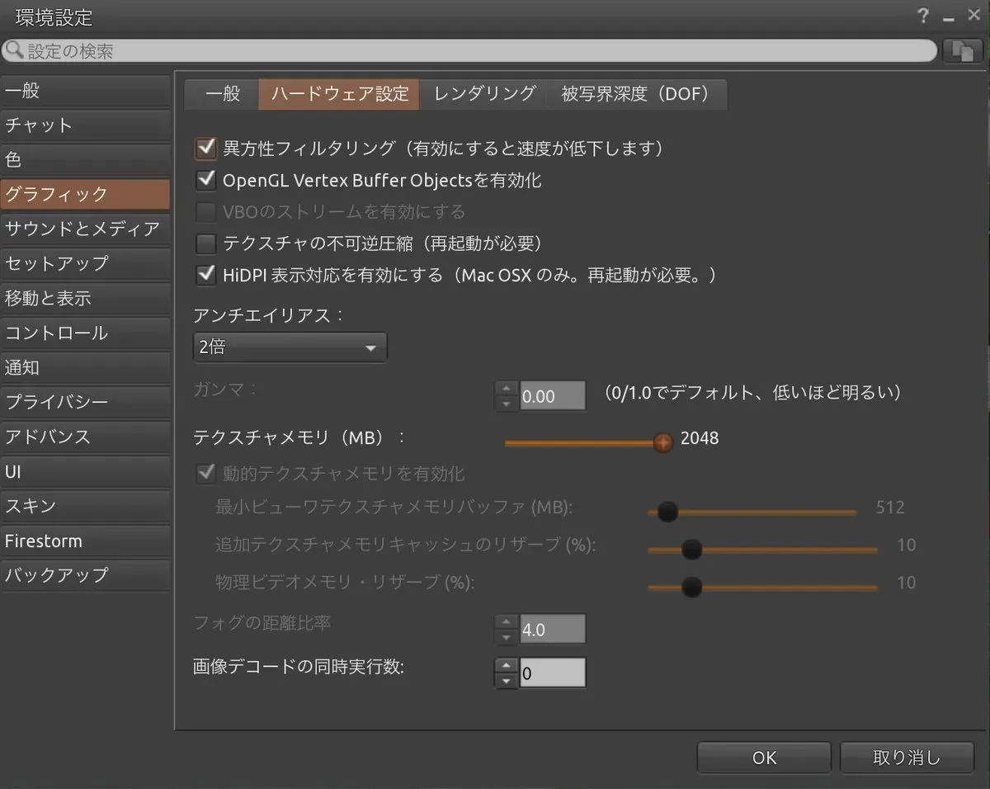Toggle 異方性フィルタリング checkbox
Image resolution: width=990 pixels, height=789 pixels.
[x=205, y=149]
